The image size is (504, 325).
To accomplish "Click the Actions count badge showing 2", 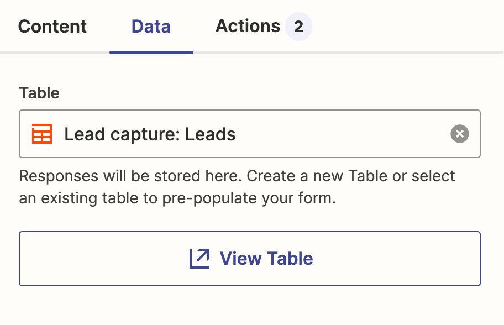I will (x=298, y=27).
